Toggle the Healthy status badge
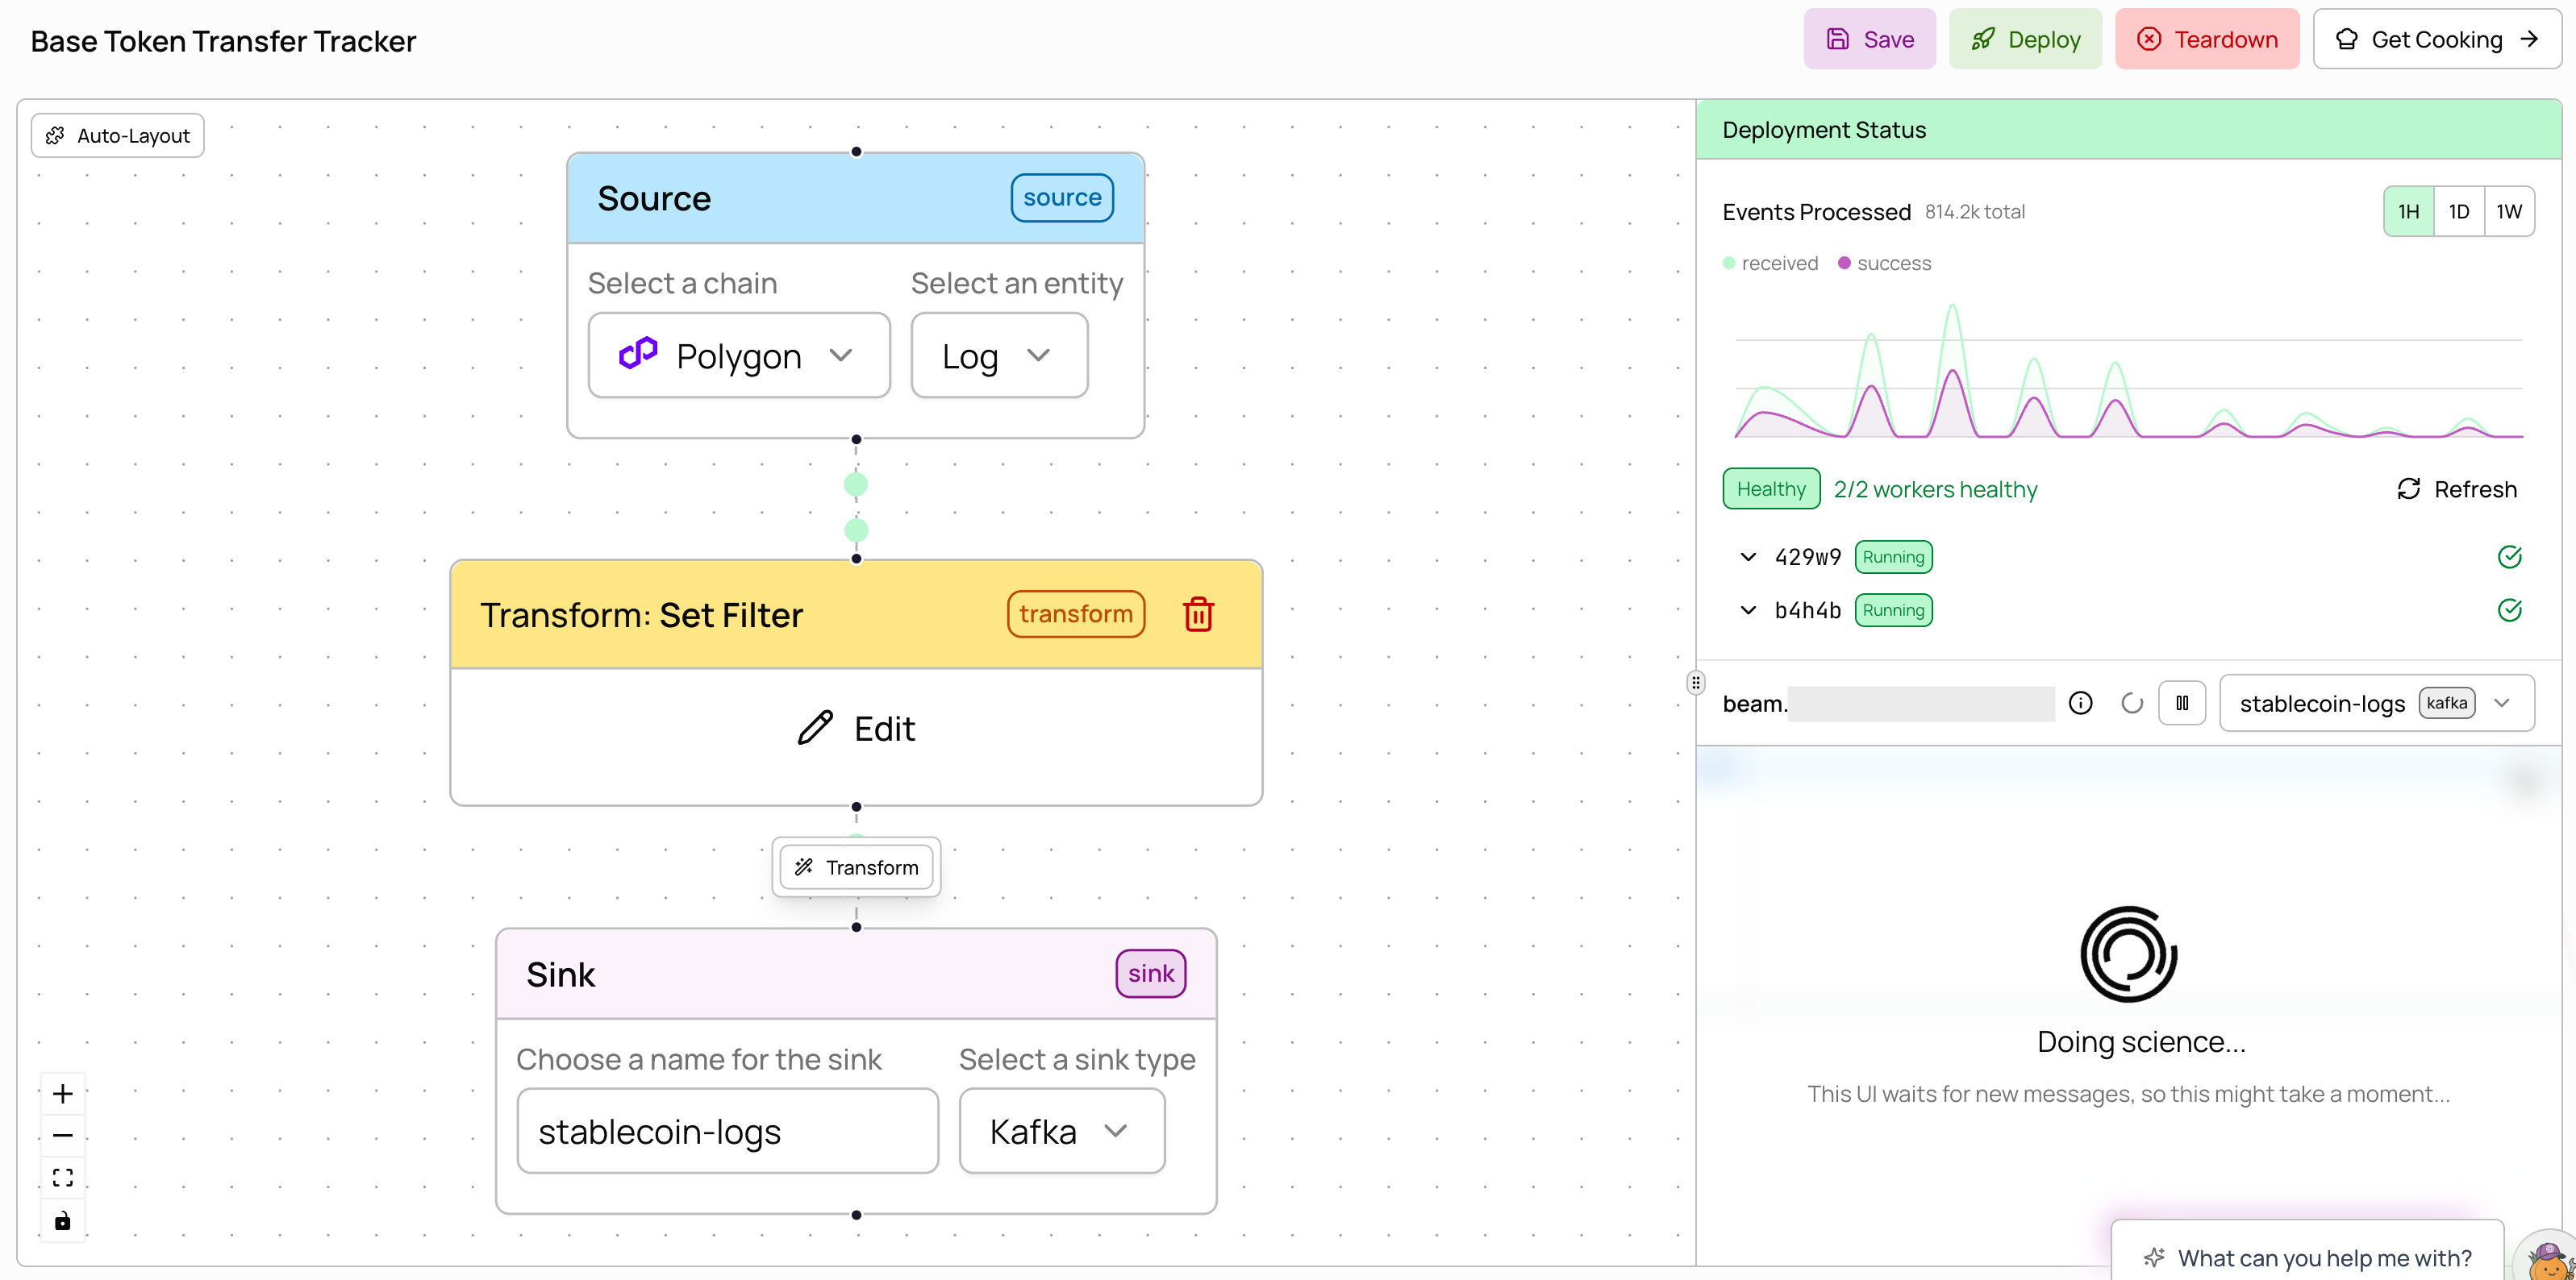 click(1770, 488)
